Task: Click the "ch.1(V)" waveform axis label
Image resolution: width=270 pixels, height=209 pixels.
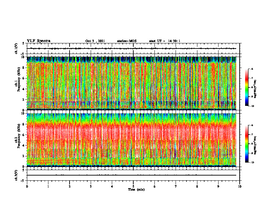Action: pyautogui.click(x=16, y=48)
